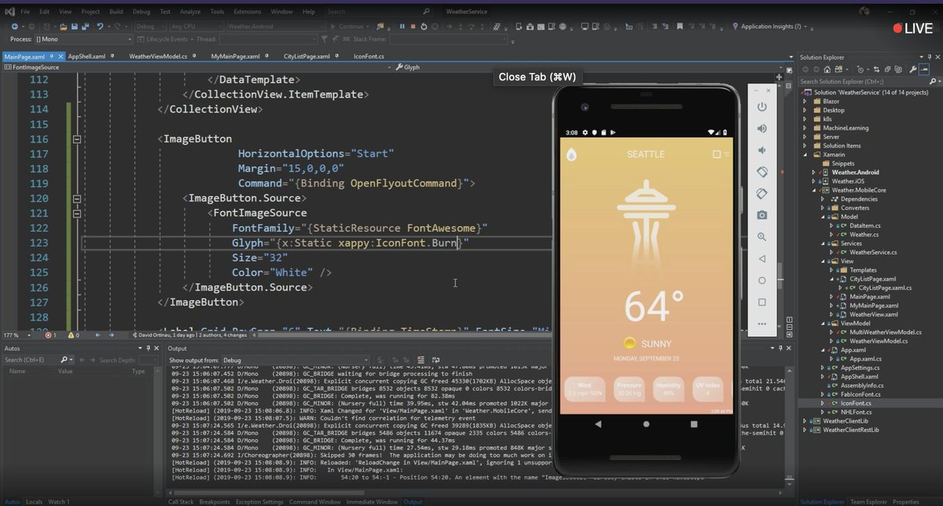
Task: Collapse the ImageButton code block at line 116
Action: point(76,139)
